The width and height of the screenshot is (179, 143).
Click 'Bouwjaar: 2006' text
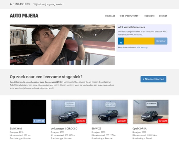click(x=98, y=132)
